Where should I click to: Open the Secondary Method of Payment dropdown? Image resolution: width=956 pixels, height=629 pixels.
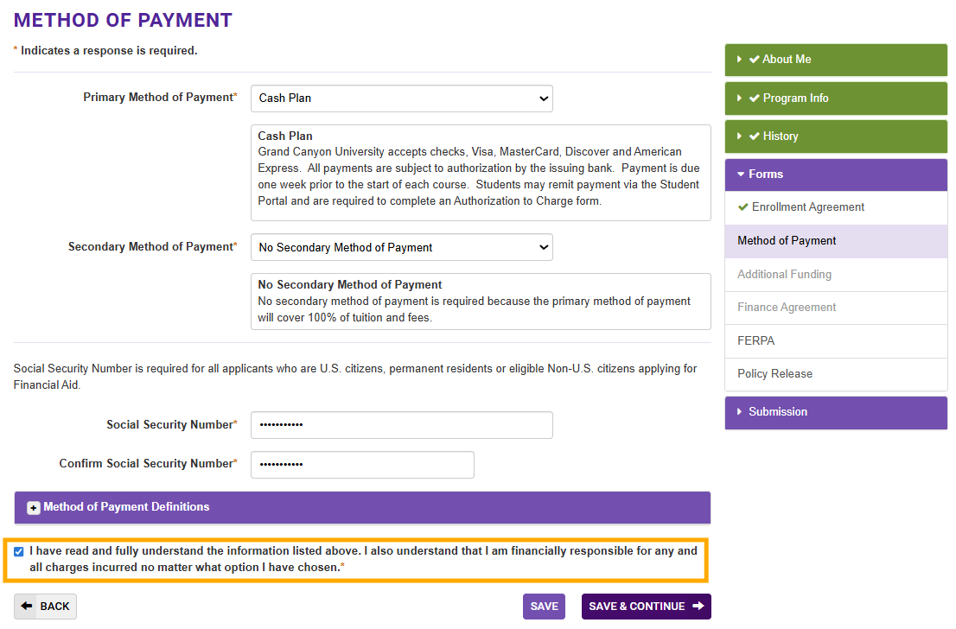(x=401, y=248)
